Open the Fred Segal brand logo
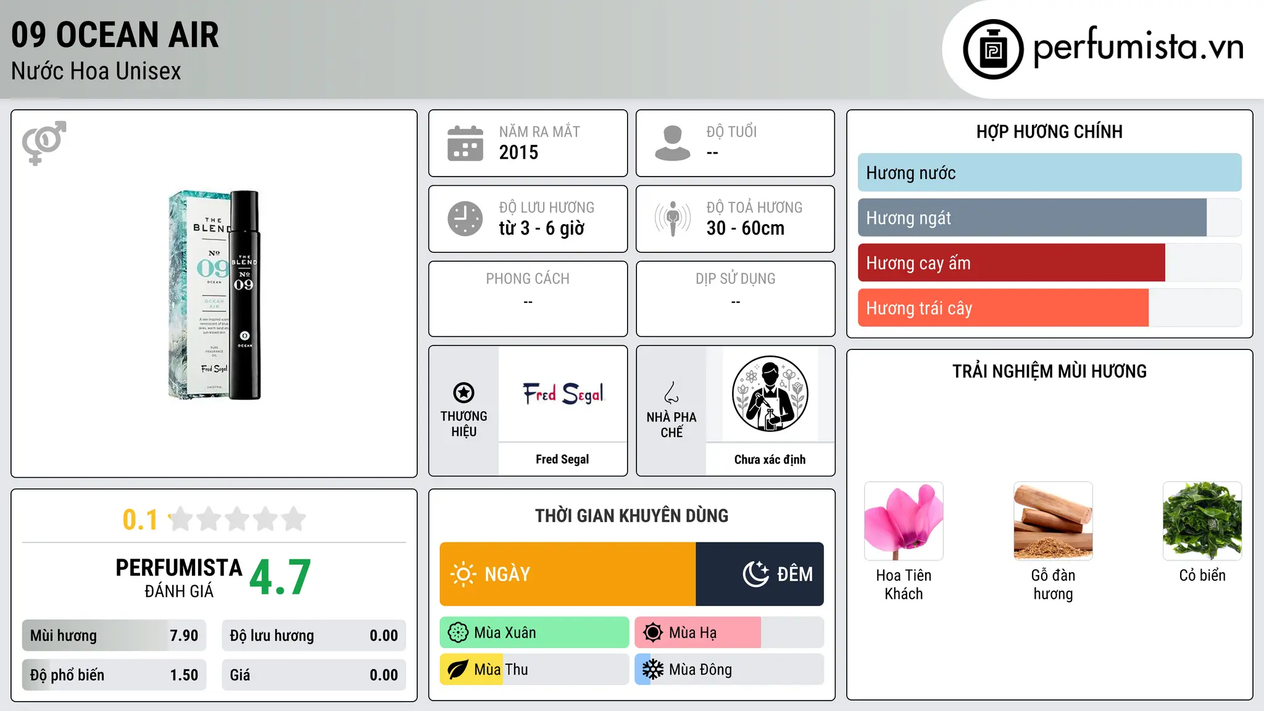Screen dimensions: 1264x711 click(563, 394)
